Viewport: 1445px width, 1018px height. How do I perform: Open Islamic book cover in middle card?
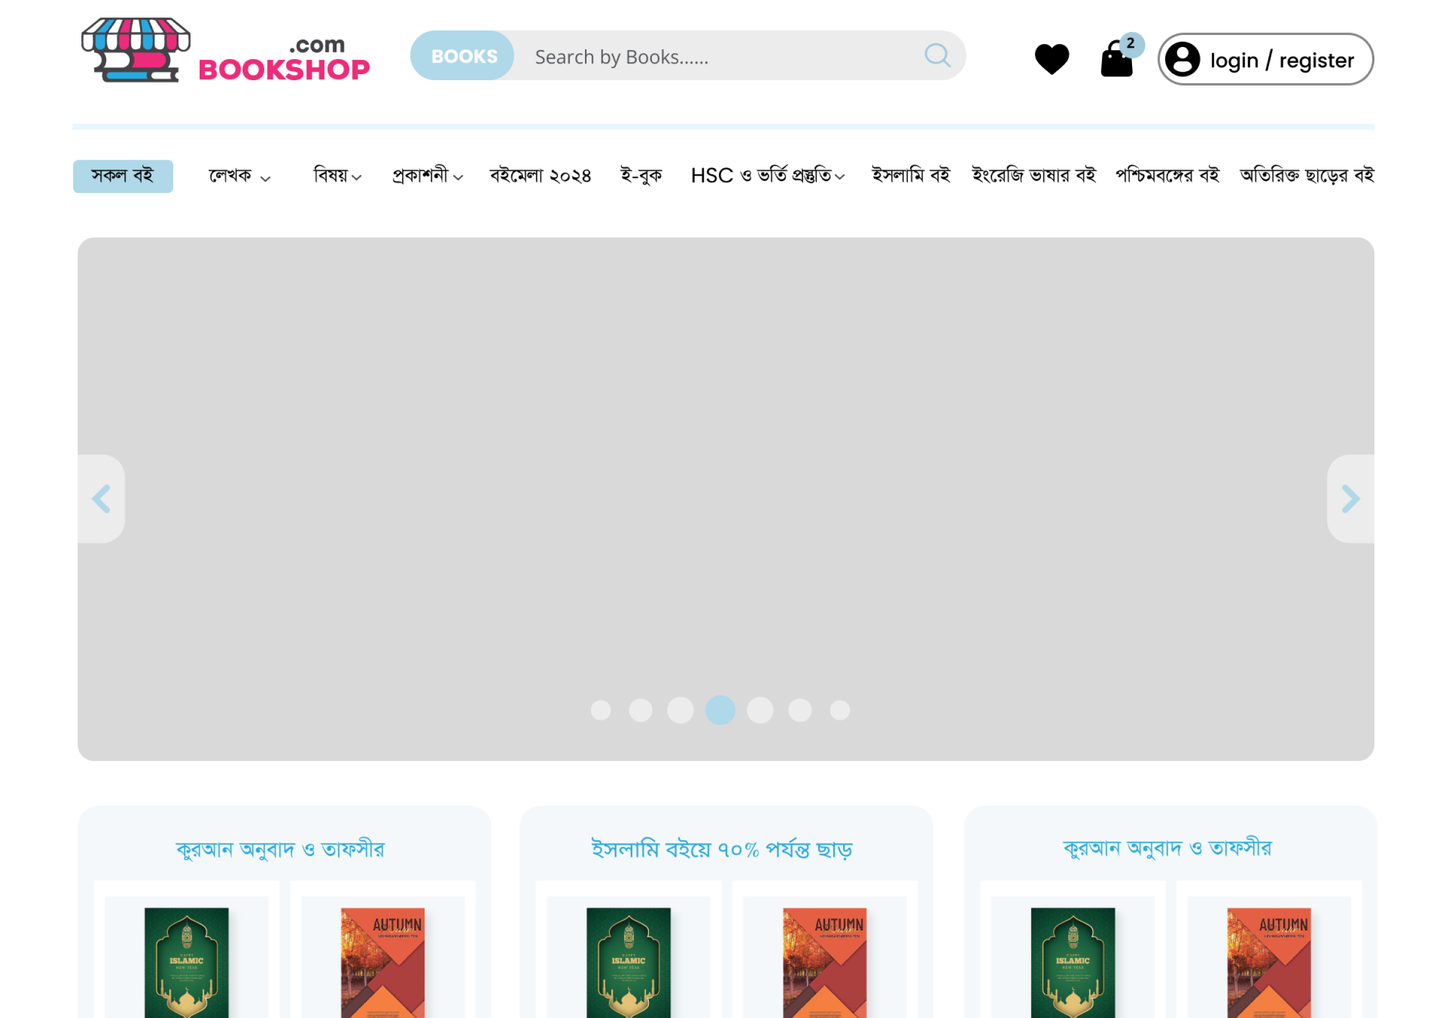[628, 963]
